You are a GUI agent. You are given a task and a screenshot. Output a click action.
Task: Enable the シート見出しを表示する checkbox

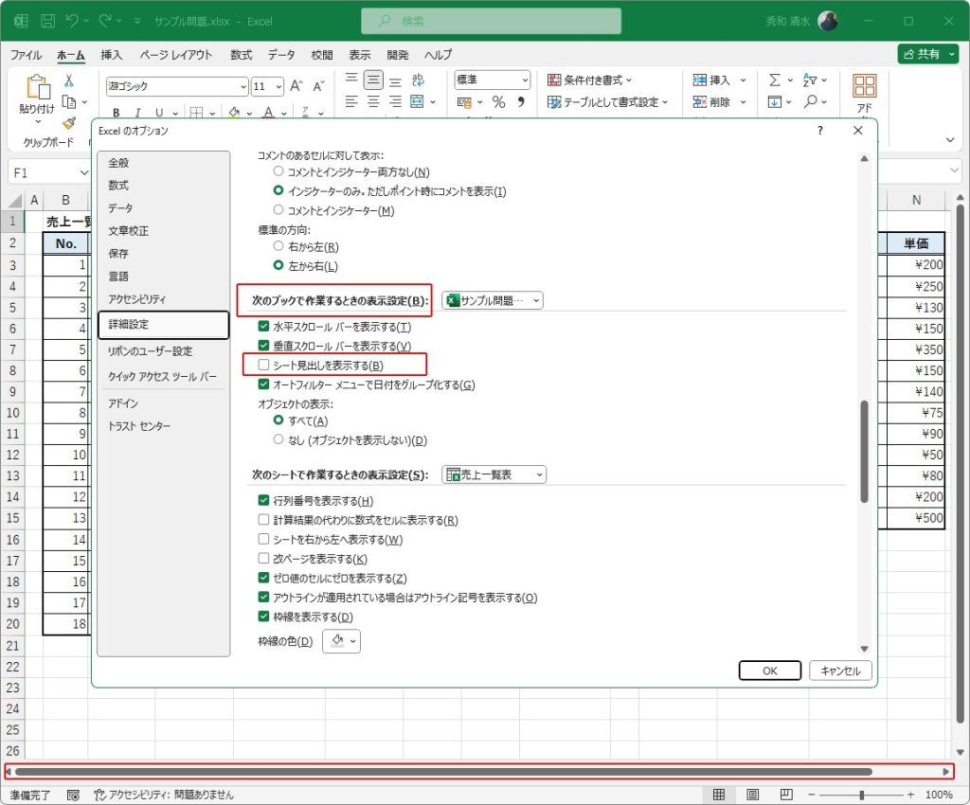click(264, 365)
